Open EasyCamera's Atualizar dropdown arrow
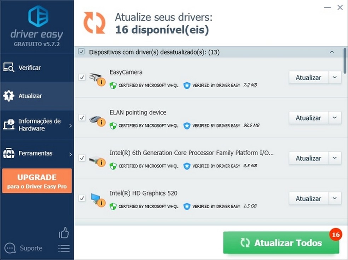 (334, 77)
